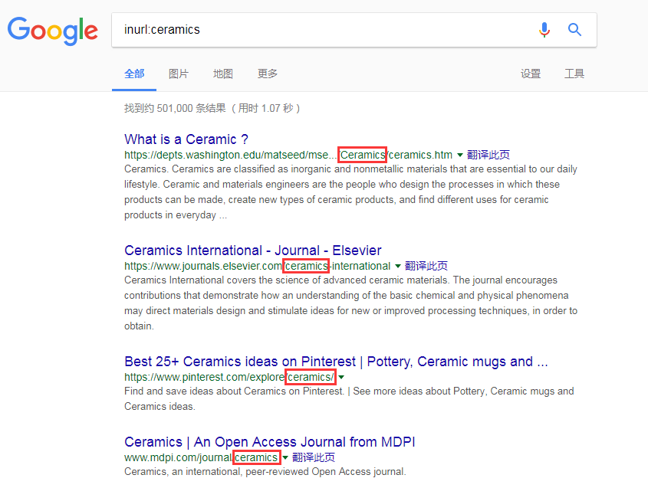Expand the Pinterest result dropdown arrow

coord(341,378)
